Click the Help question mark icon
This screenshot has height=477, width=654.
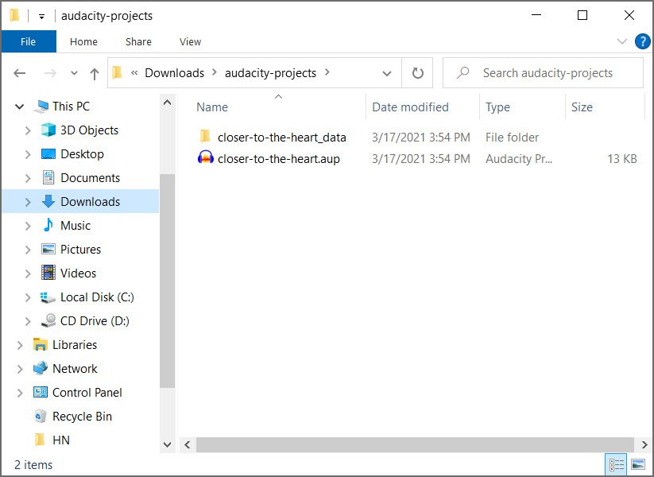642,41
